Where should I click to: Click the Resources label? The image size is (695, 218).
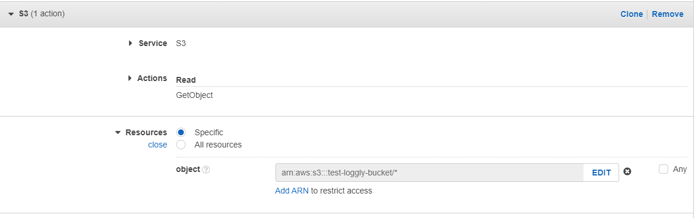pos(146,132)
